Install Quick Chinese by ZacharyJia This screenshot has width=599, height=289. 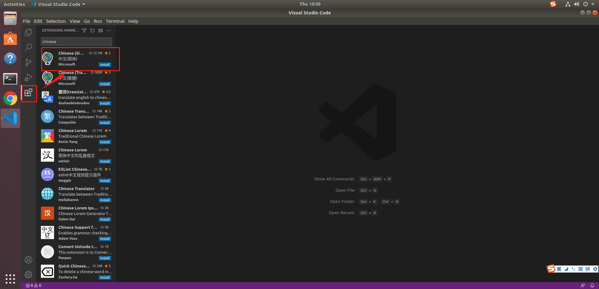(x=105, y=277)
